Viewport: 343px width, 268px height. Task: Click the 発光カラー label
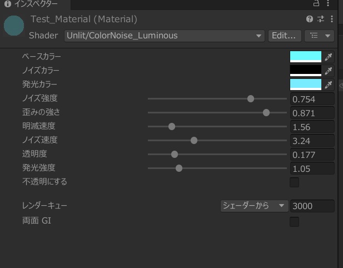coord(39,85)
